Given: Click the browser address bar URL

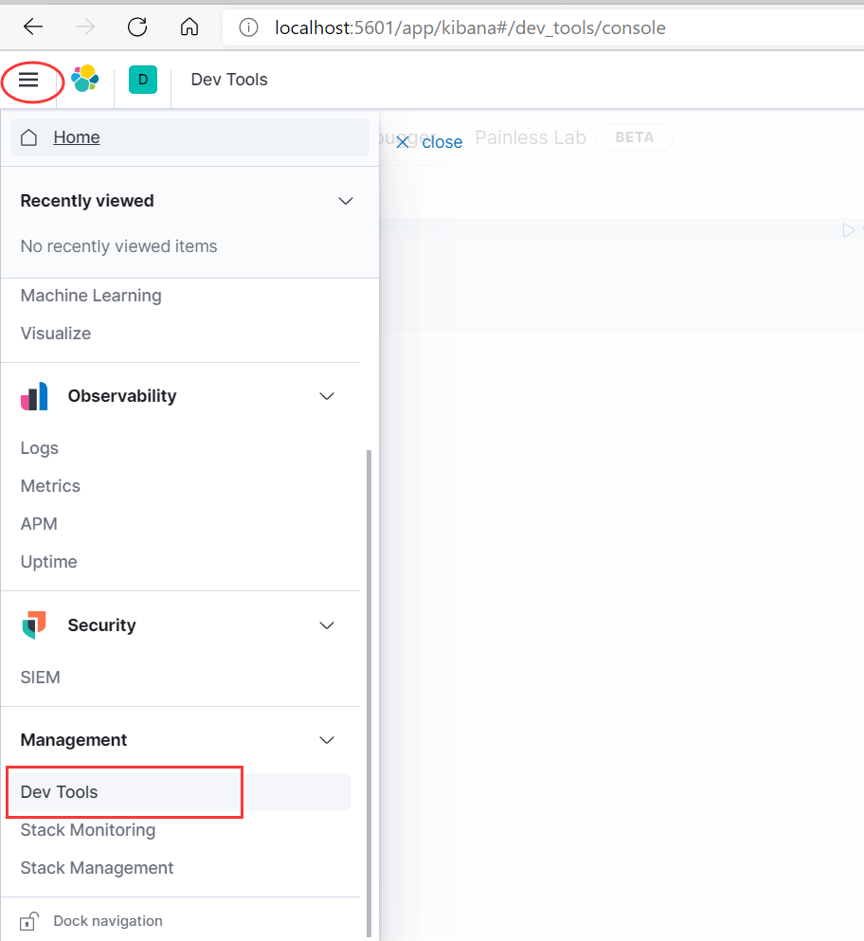Looking at the screenshot, I should click(x=470, y=27).
